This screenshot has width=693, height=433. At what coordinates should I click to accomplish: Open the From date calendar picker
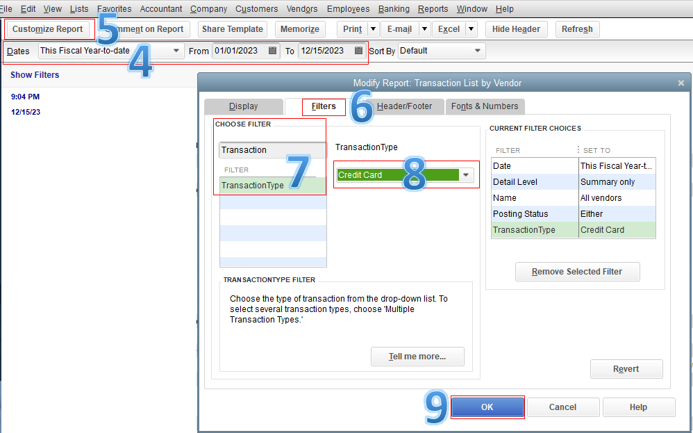tap(273, 51)
